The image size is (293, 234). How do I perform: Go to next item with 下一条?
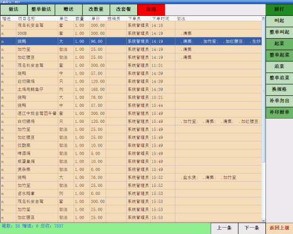pyautogui.click(x=252, y=228)
